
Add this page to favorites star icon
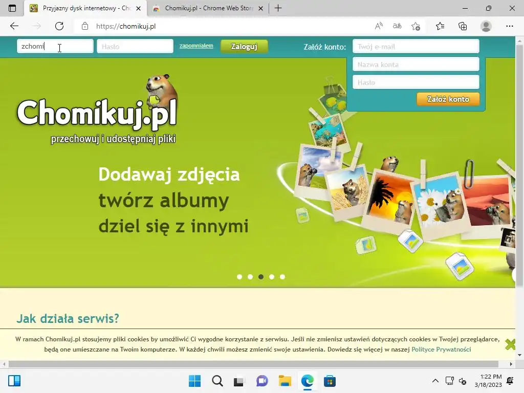[x=416, y=26]
